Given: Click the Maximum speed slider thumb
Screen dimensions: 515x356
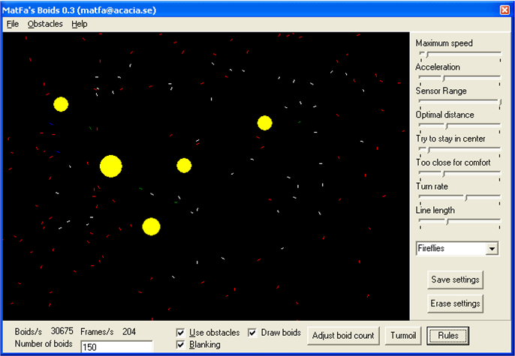Looking at the screenshot, I should click(427, 55).
